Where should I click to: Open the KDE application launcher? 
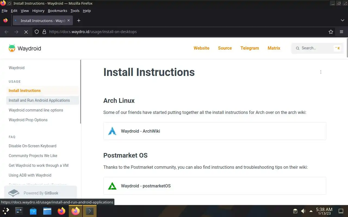click(x=6, y=211)
